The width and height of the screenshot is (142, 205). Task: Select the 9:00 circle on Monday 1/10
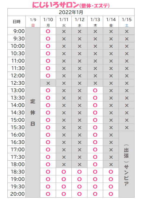48,31
